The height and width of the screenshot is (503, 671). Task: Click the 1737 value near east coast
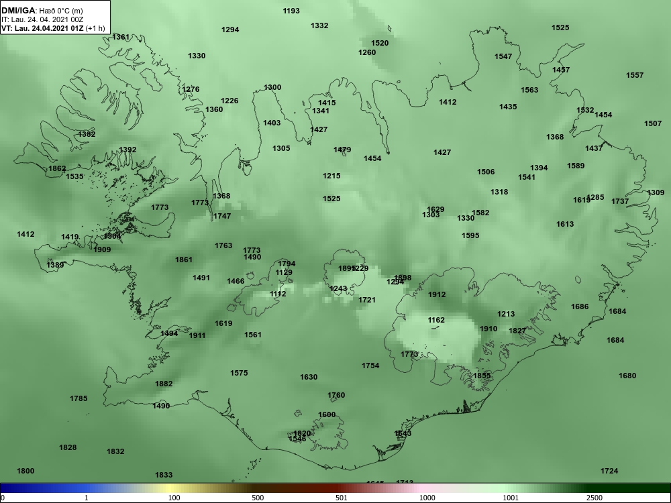click(620, 201)
